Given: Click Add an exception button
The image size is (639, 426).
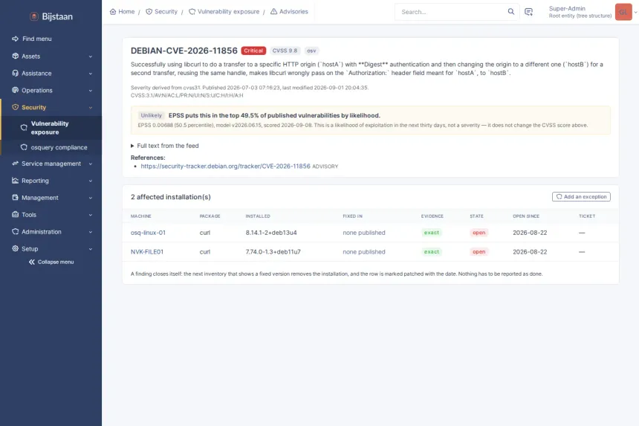Looking at the screenshot, I should (581, 196).
